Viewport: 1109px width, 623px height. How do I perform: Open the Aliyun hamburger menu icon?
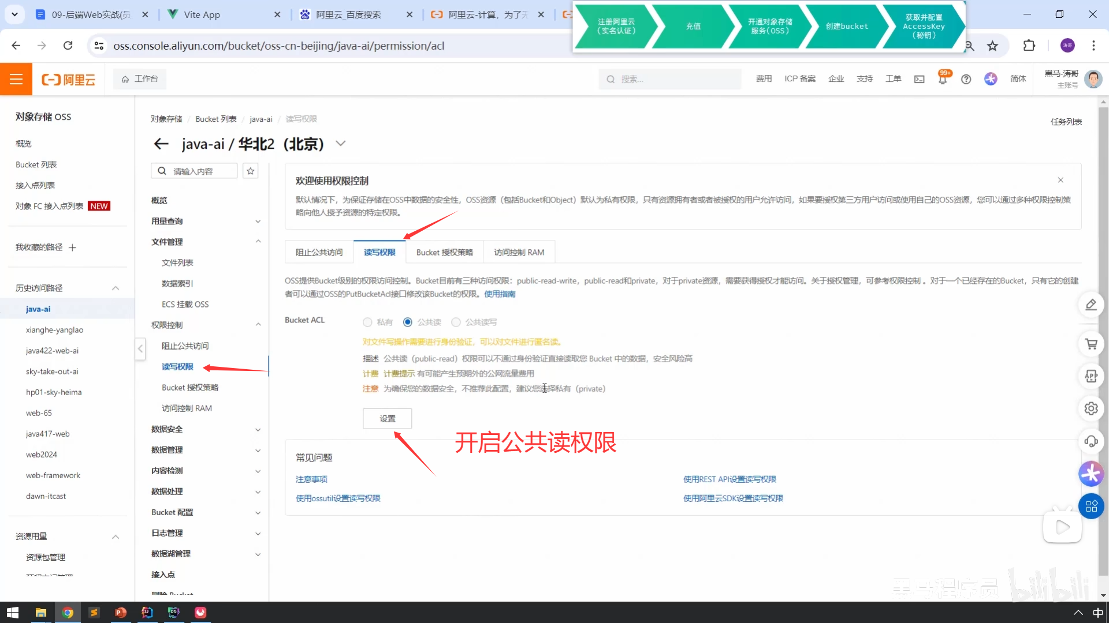click(x=16, y=79)
